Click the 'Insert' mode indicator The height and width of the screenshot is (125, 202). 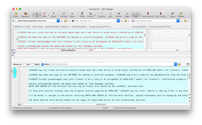click(105, 108)
